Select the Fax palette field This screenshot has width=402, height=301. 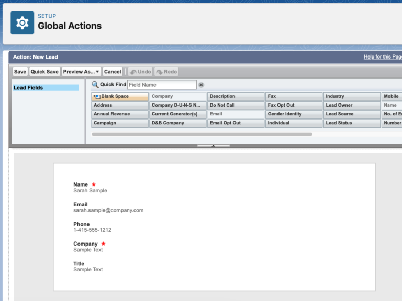click(294, 96)
